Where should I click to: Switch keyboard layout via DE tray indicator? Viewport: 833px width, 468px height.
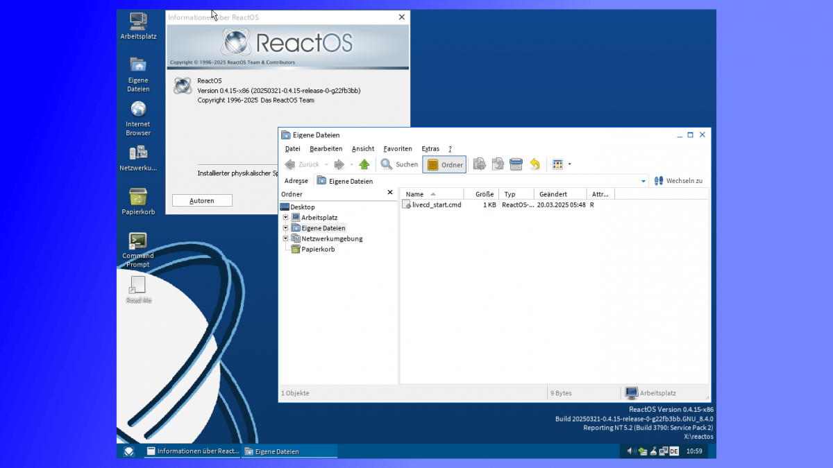coord(673,451)
